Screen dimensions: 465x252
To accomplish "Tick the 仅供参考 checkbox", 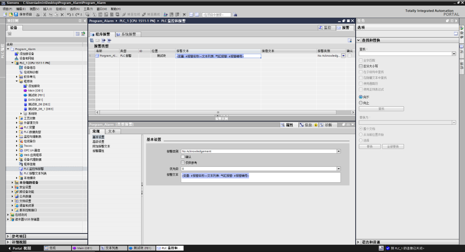I will click(x=183, y=163).
